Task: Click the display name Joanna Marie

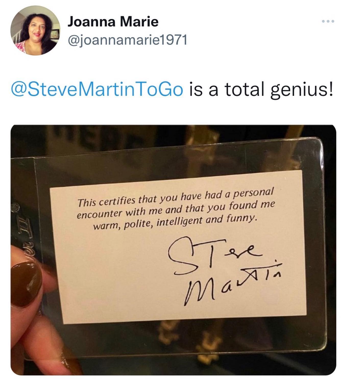Action: (113, 21)
